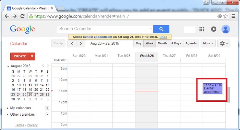The image size is (240, 130).
Task: Select Mon 8/24 column header
Action: tap(101, 56)
